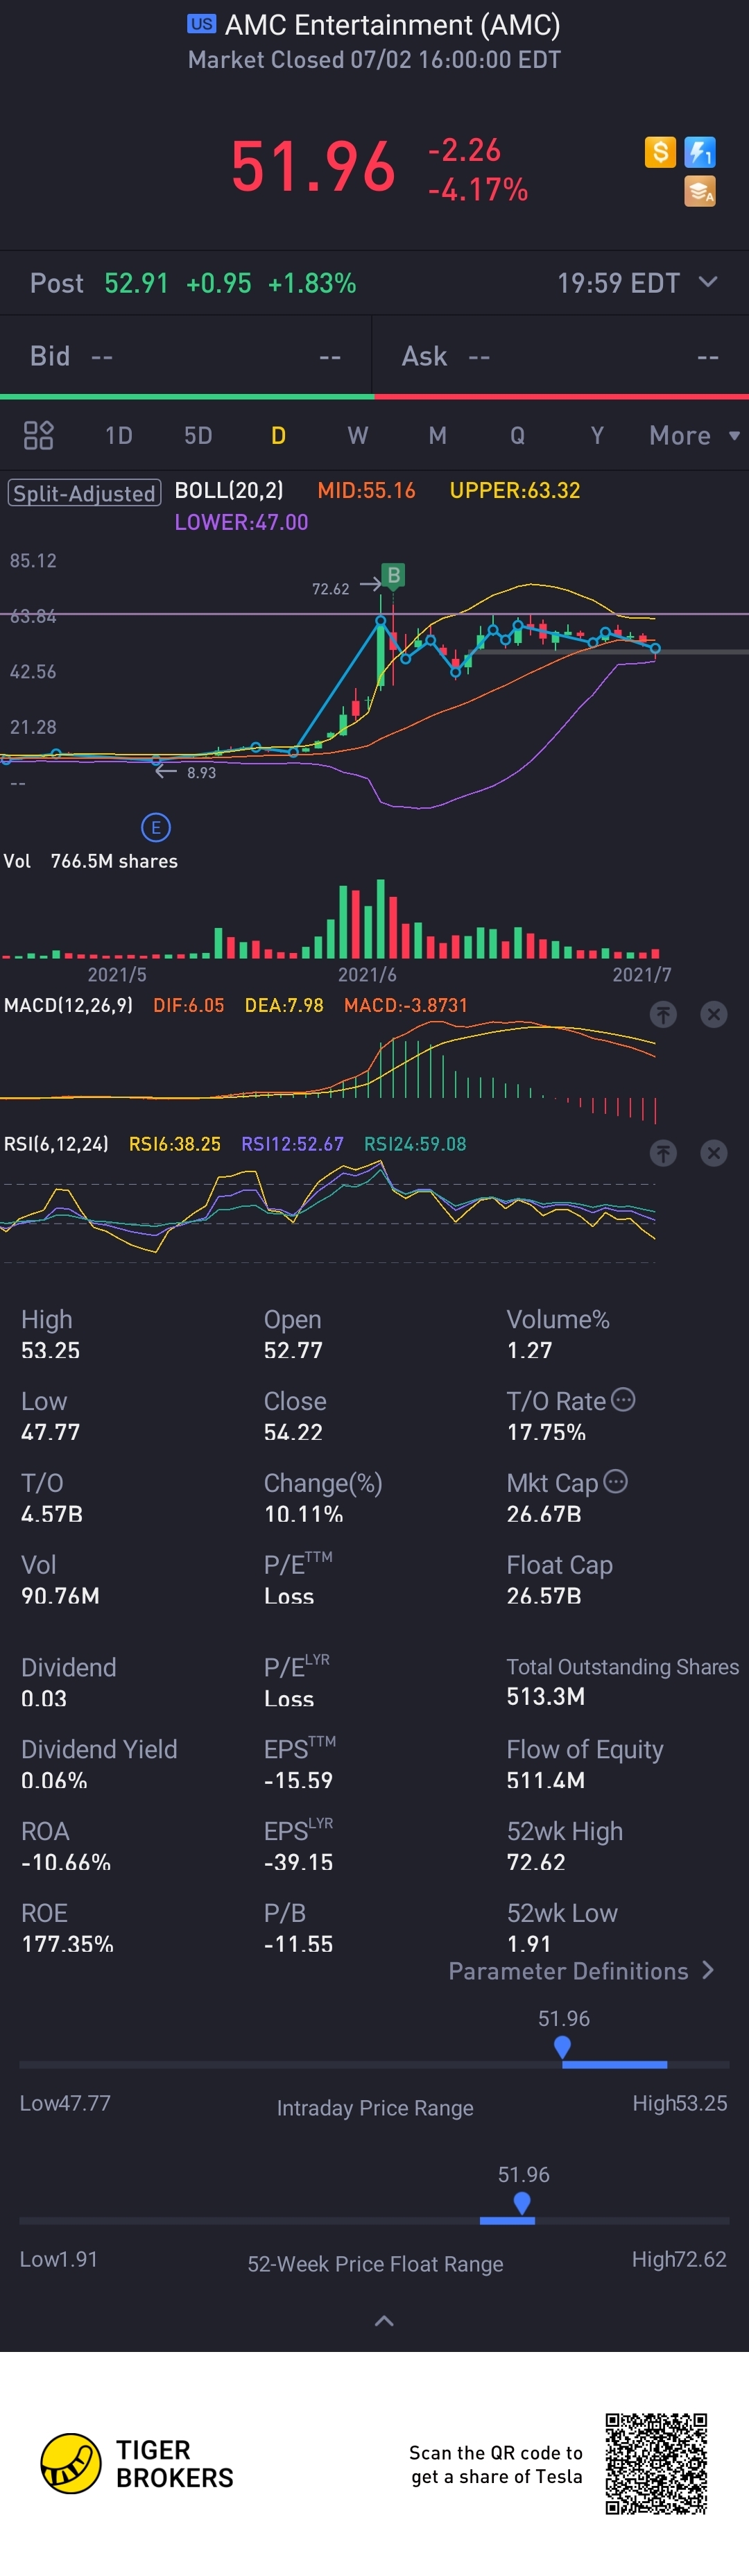Tap the ROE 177.35% stat
Image resolution: width=749 pixels, height=2576 pixels.
point(67,1928)
